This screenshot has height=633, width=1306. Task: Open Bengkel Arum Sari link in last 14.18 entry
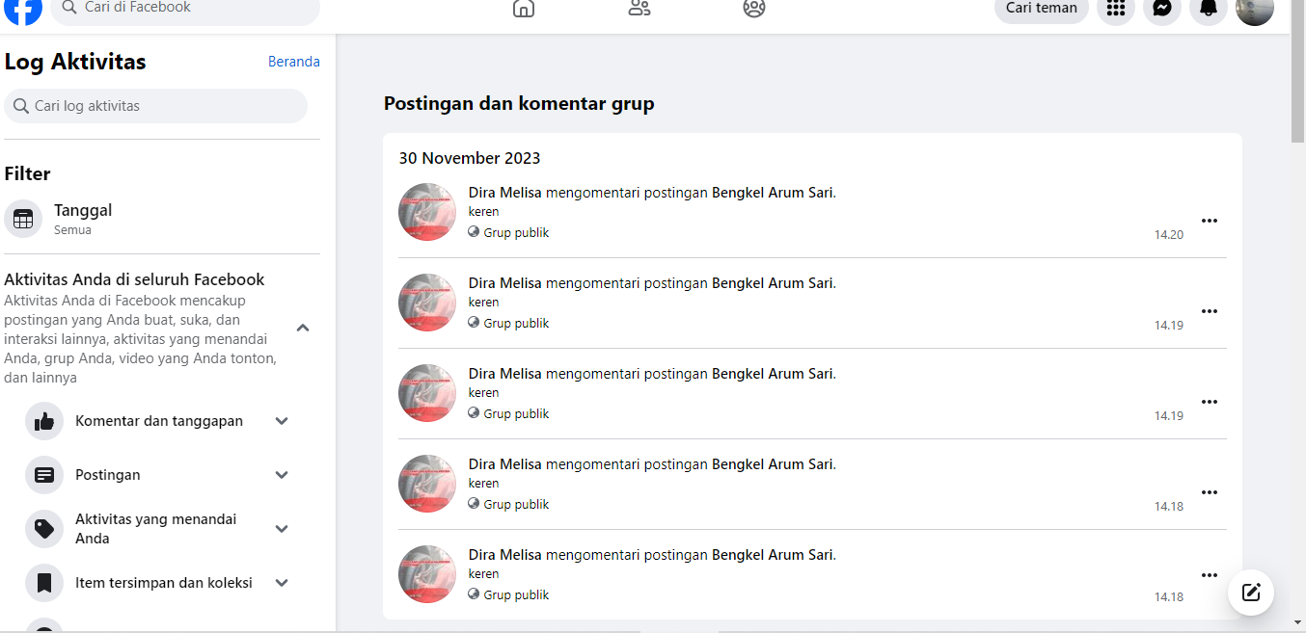[x=772, y=555]
